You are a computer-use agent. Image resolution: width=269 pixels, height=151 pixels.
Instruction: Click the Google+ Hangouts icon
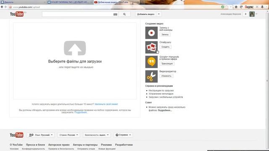tap(151, 62)
